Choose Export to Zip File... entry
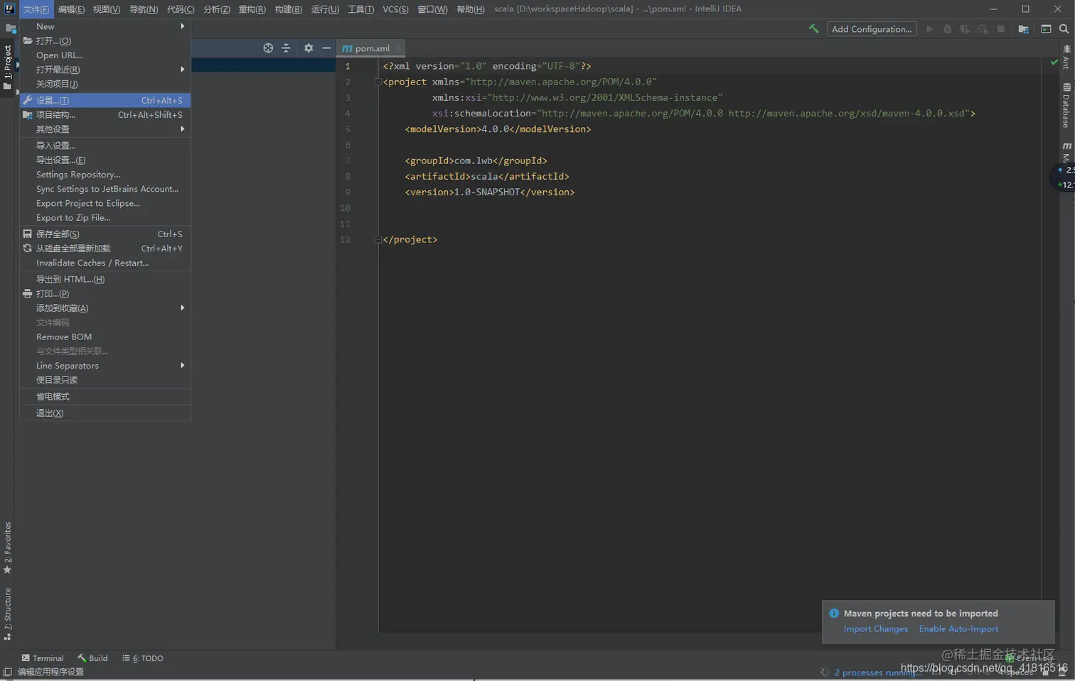1075x681 pixels. (105, 218)
